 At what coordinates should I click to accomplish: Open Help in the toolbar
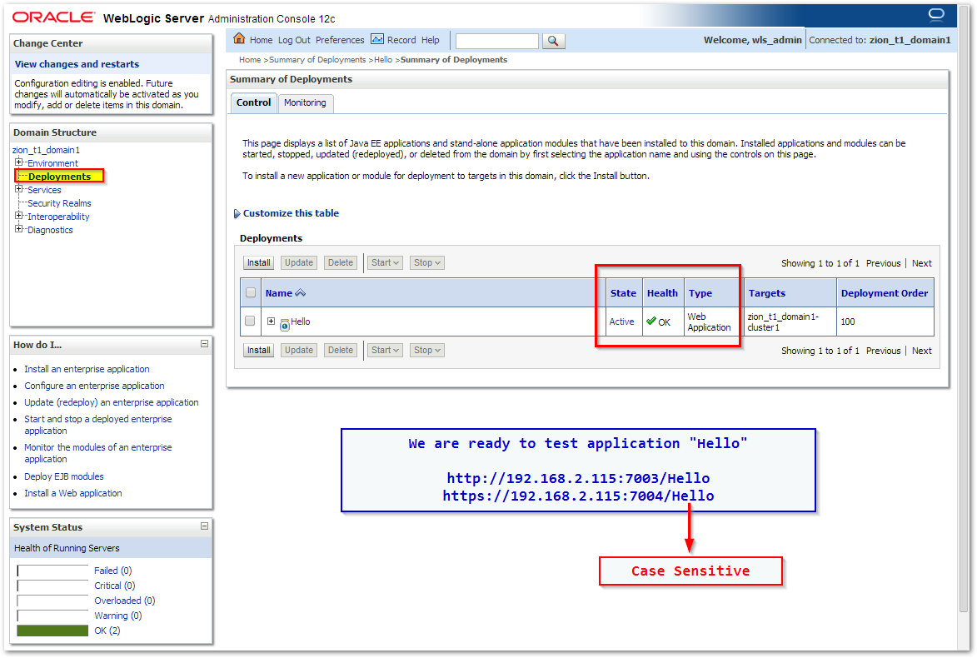pyautogui.click(x=430, y=40)
